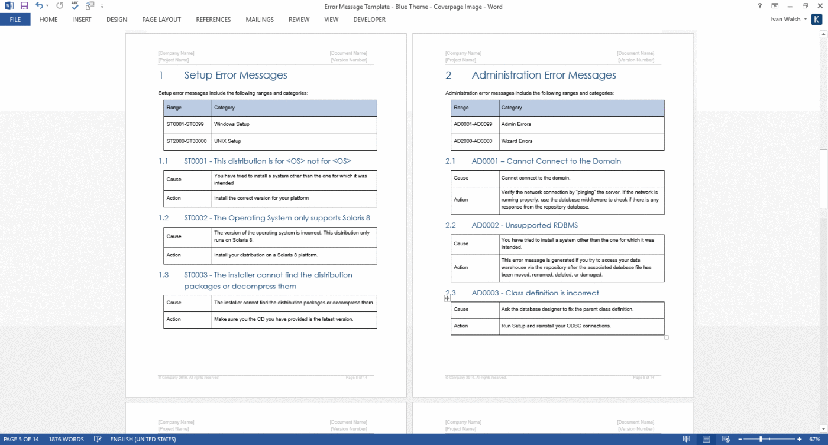
Task: Open Microsoft Word Help with the question mark
Action: 759,7
